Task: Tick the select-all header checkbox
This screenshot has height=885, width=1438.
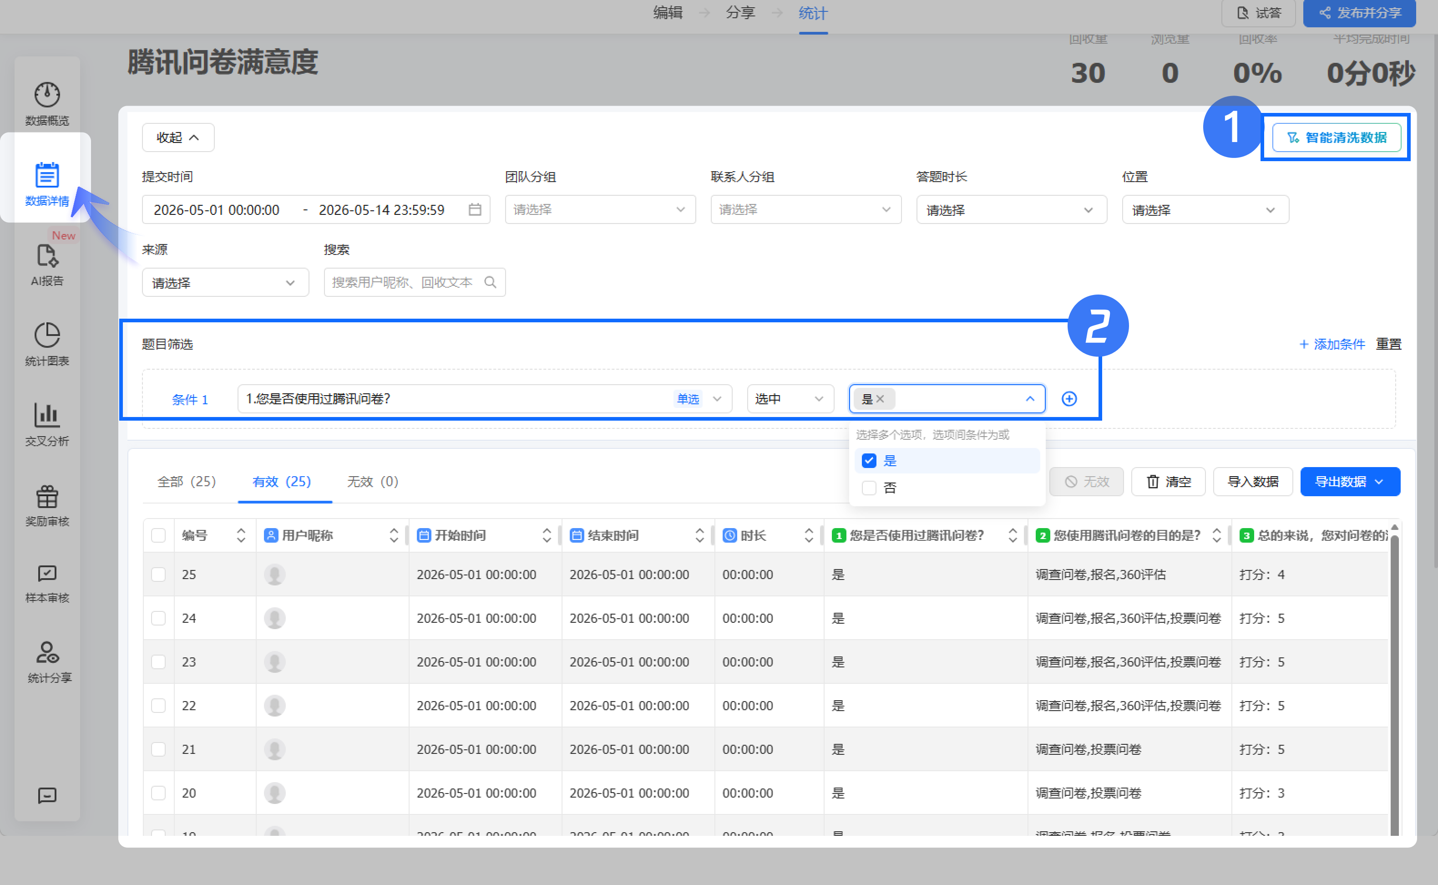Action: [x=158, y=535]
